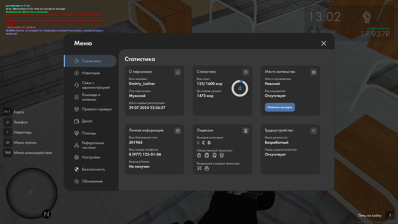Click the third public transport tram icon
This screenshot has width=398, height=224.
coord(214,155)
